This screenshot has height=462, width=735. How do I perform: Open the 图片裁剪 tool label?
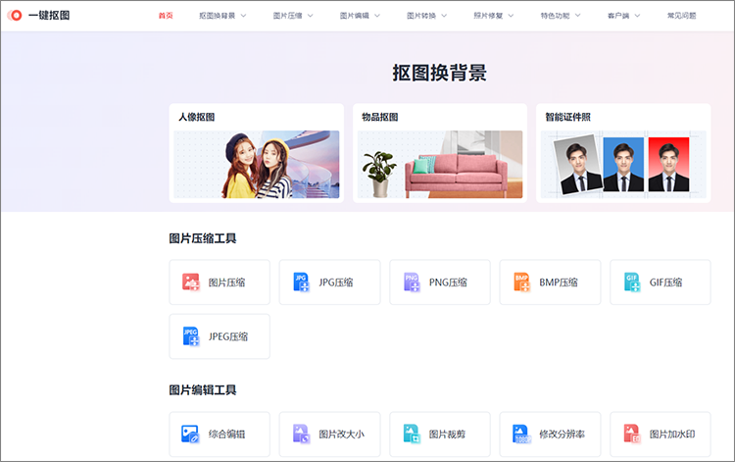447,435
